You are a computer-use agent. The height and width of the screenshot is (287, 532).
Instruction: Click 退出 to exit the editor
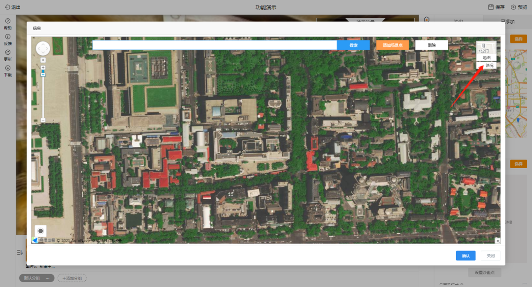point(13,7)
